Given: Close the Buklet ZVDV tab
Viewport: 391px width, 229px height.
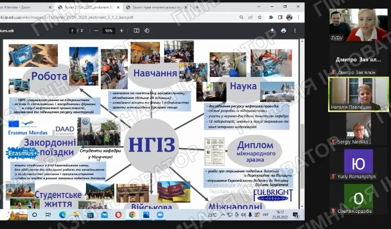Looking at the screenshot, I should coord(118,7).
